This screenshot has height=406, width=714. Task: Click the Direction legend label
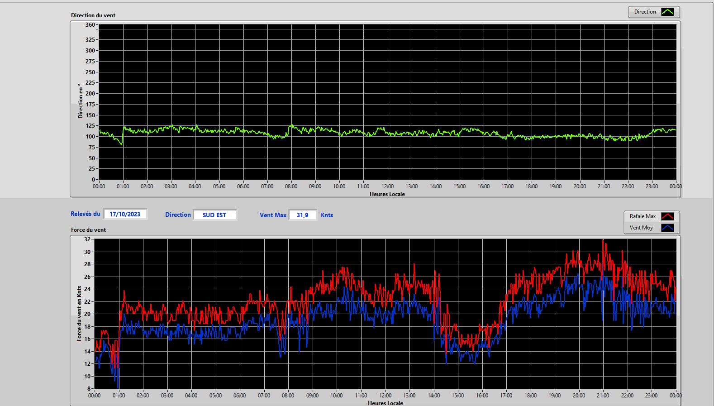point(645,12)
